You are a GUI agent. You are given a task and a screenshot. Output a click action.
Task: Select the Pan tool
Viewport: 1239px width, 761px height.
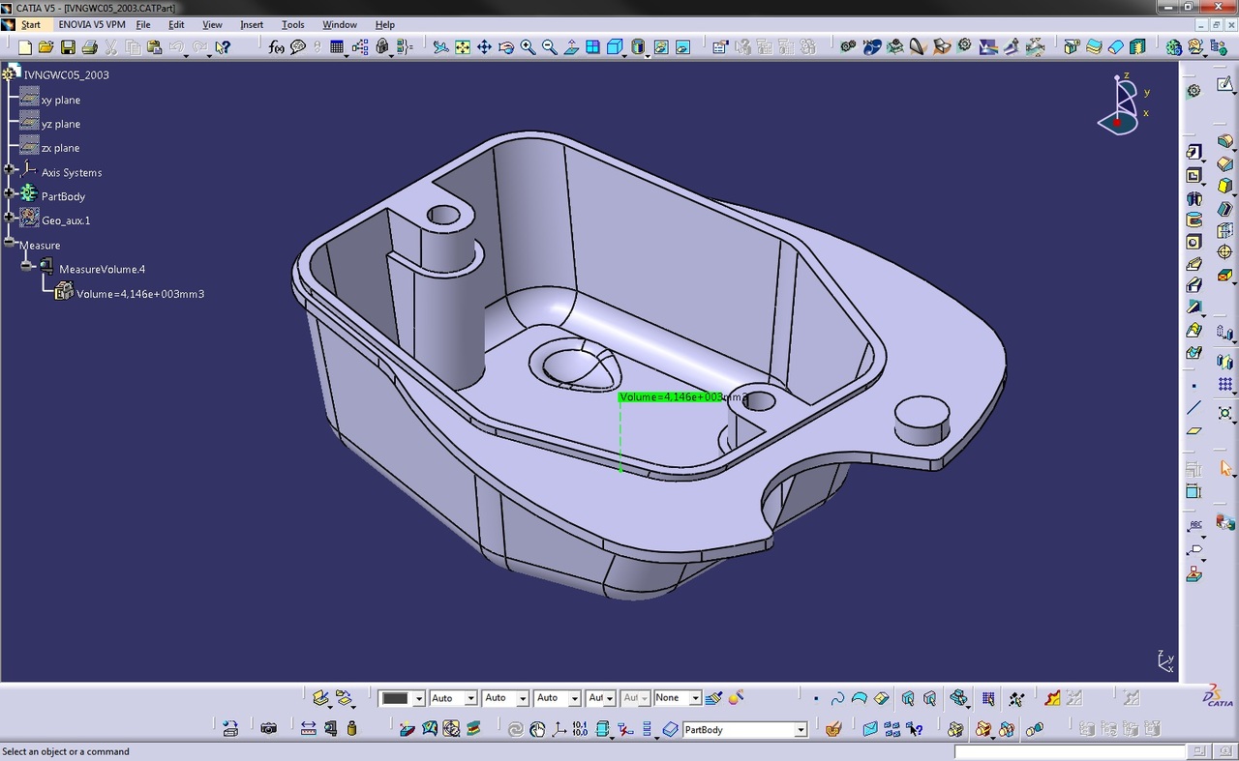[484, 46]
